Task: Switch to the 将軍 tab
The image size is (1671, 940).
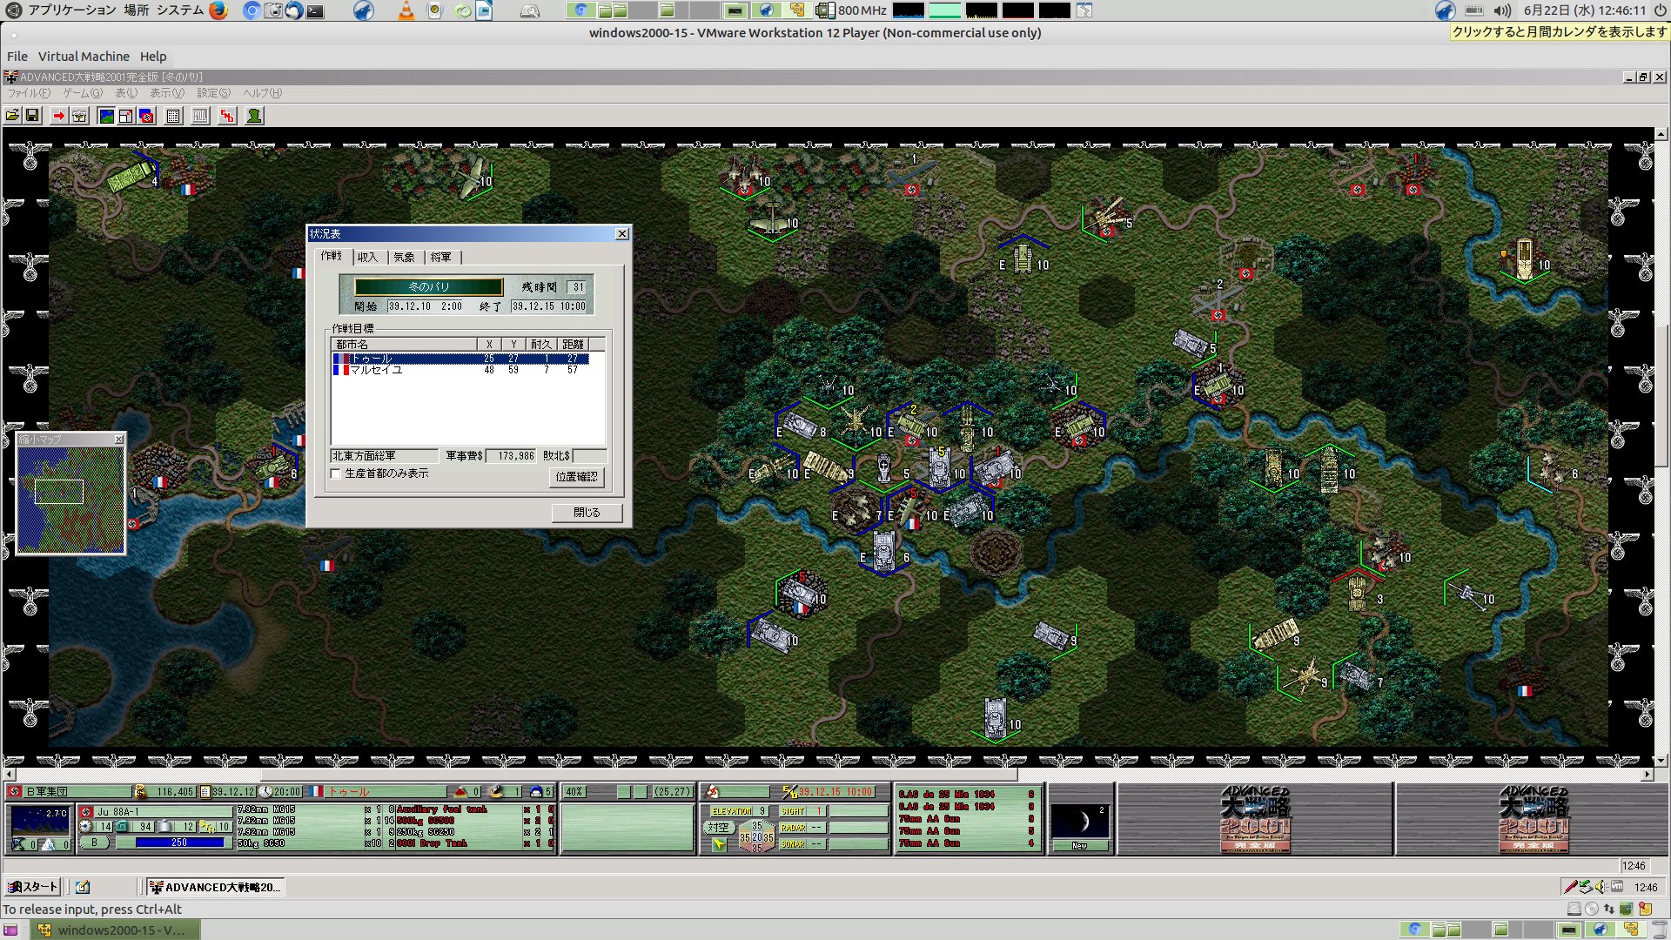Action: click(441, 257)
